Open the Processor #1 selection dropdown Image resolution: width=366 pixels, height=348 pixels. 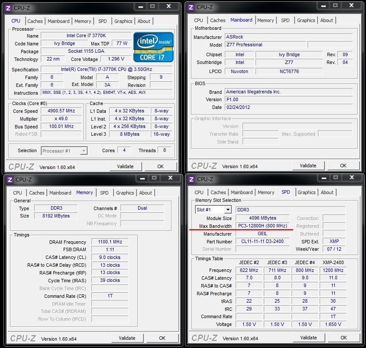point(64,151)
